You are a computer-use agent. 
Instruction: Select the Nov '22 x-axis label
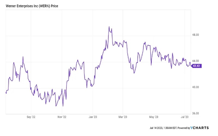62,117
